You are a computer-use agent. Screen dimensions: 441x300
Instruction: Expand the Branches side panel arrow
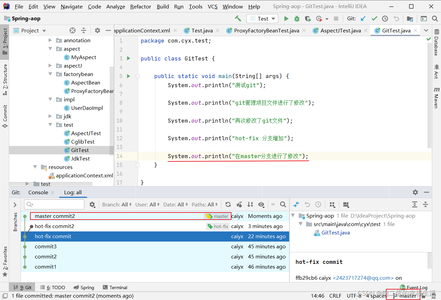coord(15,205)
